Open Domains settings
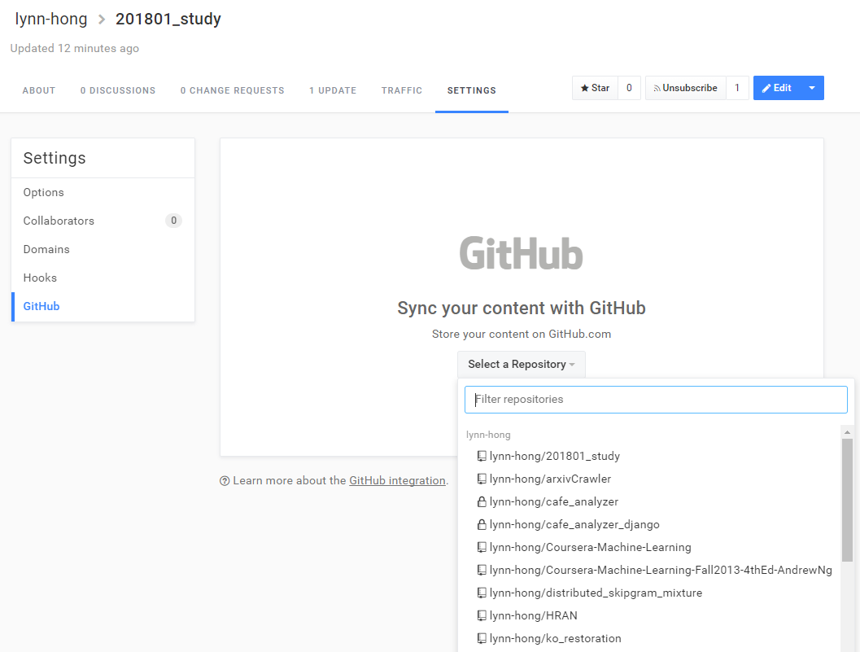860x652 pixels. (103, 249)
